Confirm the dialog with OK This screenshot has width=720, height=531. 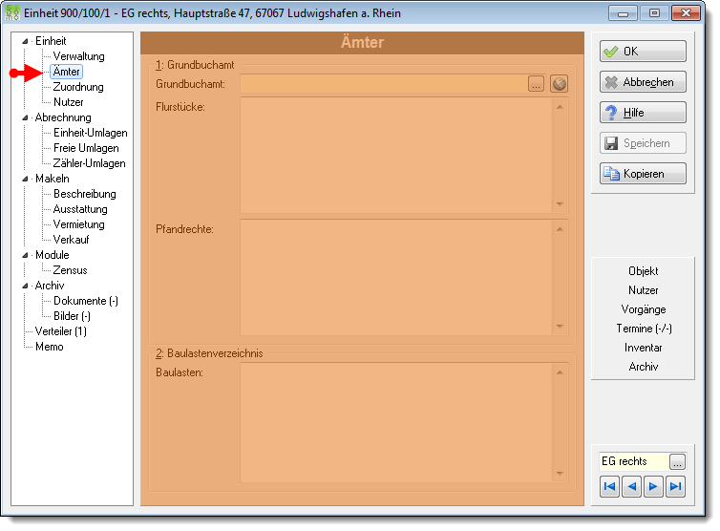click(x=643, y=51)
